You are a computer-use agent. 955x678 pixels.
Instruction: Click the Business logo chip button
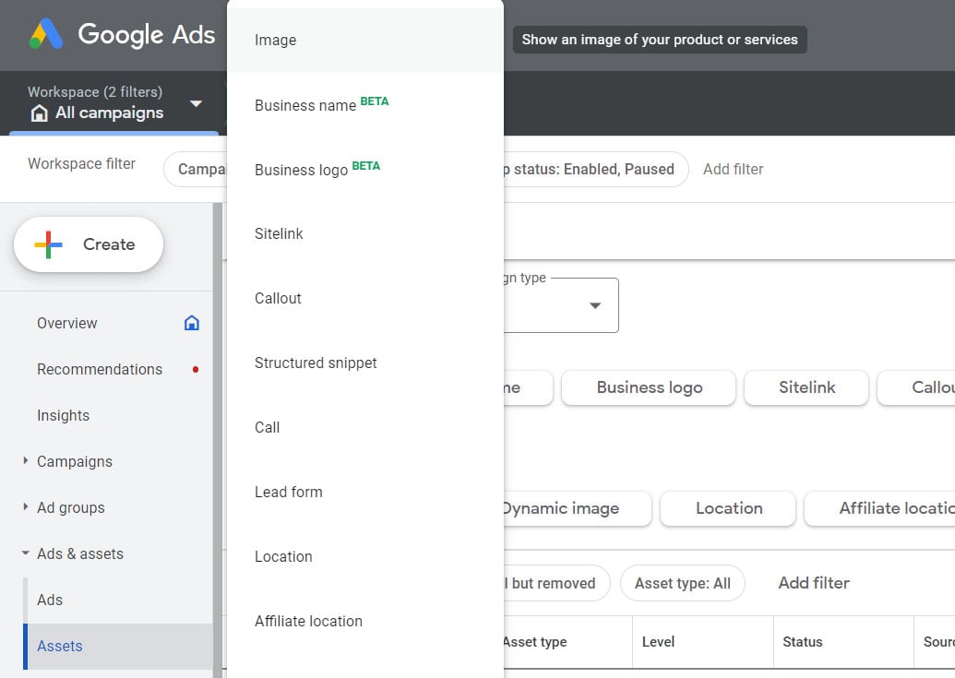coord(649,388)
